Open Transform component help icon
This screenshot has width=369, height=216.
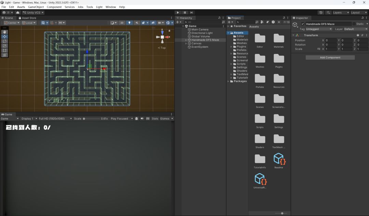[x=358, y=35]
